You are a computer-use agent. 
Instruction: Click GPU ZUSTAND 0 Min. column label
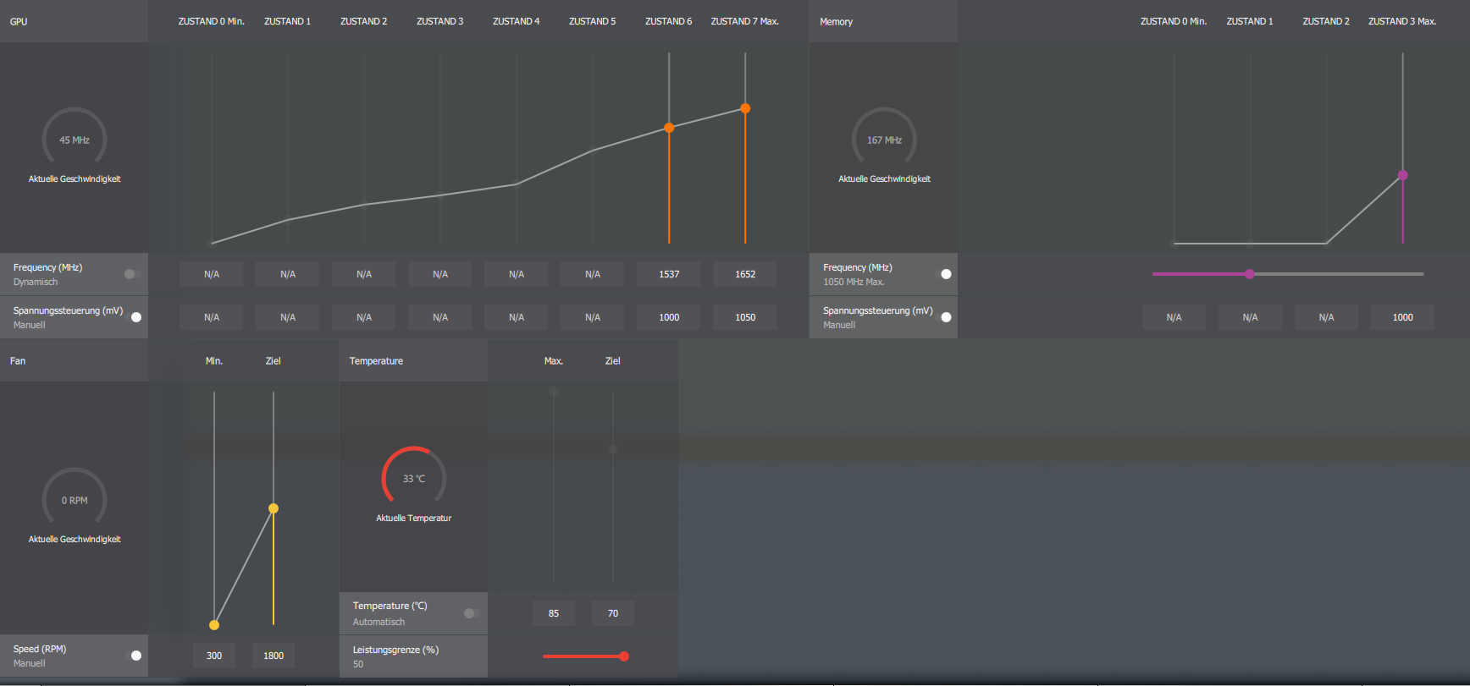pyautogui.click(x=212, y=21)
